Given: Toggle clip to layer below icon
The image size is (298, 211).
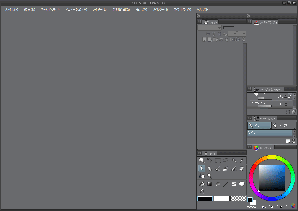Looking at the screenshot, I should (208, 34).
